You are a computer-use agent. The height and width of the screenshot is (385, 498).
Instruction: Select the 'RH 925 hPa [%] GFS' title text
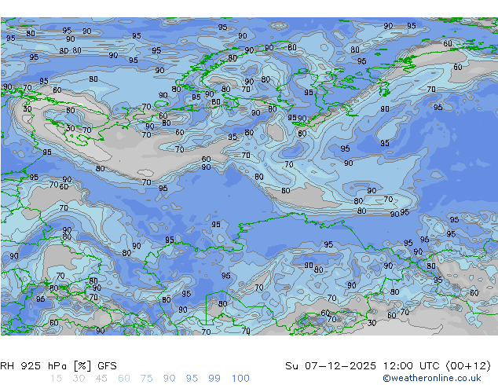tap(58, 366)
